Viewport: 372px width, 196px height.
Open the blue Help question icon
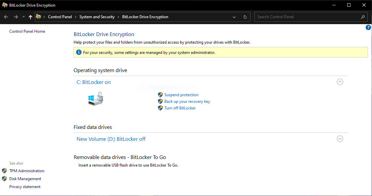(x=368, y=28)
